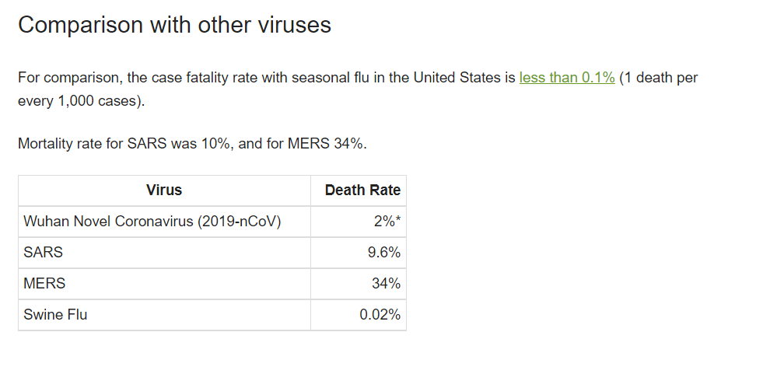The height and width of the screenshot is (367, 770).
Task: Click the 9.6% death rate cell
Action: (359, 253)
